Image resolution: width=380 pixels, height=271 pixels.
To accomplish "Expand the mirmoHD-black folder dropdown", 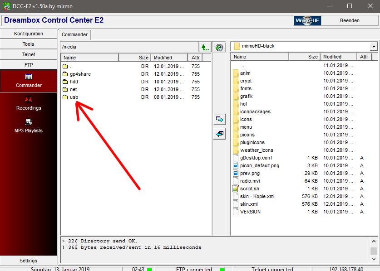I will 374,46.
